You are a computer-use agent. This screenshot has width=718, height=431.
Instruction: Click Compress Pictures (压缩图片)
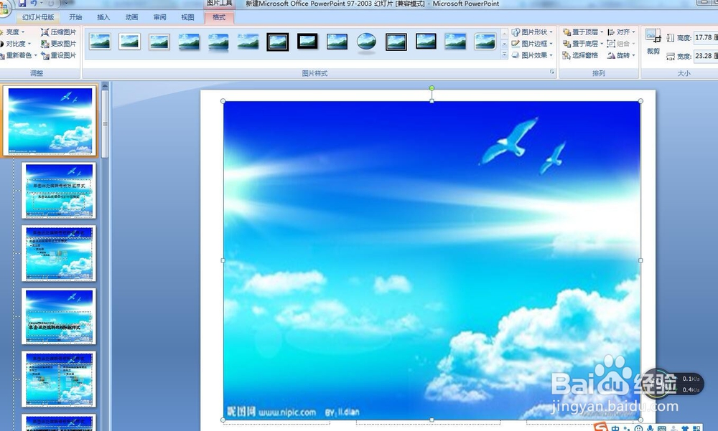(x=59, y=32)
